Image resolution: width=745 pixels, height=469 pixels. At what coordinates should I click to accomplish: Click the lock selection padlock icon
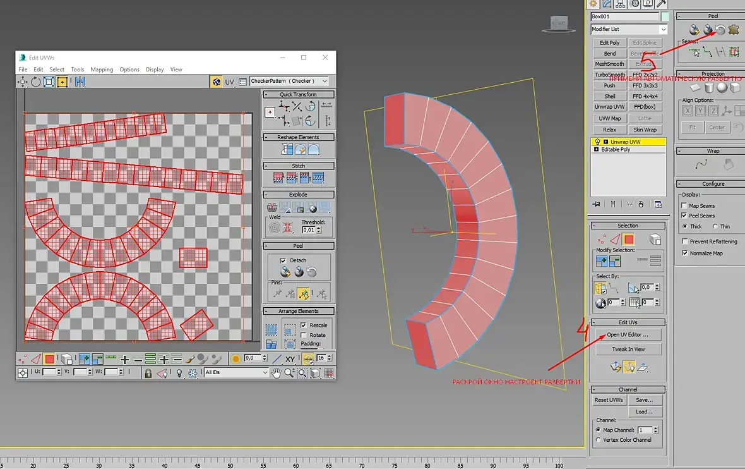coord(148,374)
